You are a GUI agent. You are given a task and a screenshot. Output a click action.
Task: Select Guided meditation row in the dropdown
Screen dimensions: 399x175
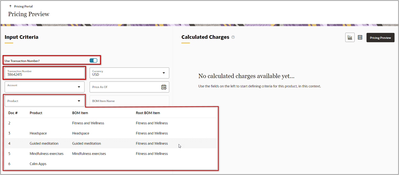coord(44,143)
